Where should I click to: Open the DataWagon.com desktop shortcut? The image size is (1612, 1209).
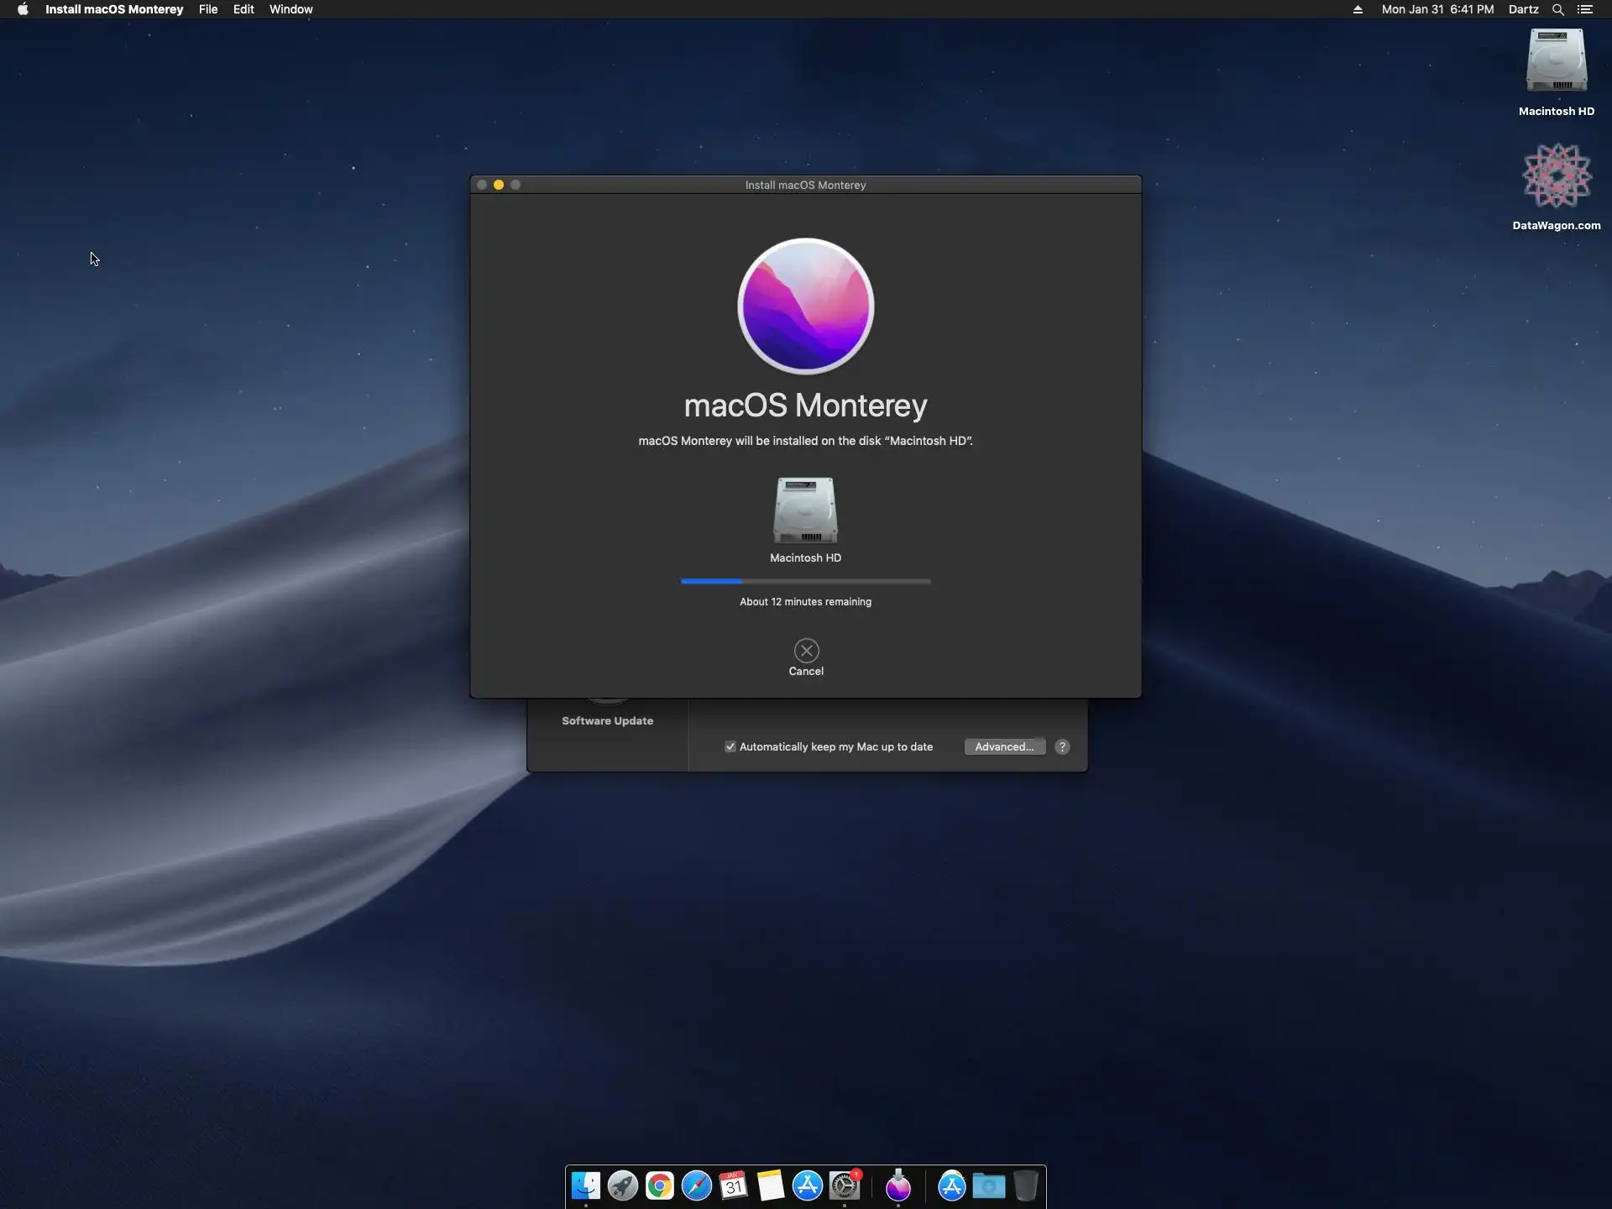click(x=1556, y=176)
